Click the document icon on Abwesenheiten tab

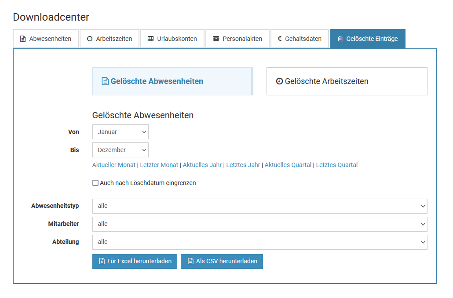coord(23,39)
